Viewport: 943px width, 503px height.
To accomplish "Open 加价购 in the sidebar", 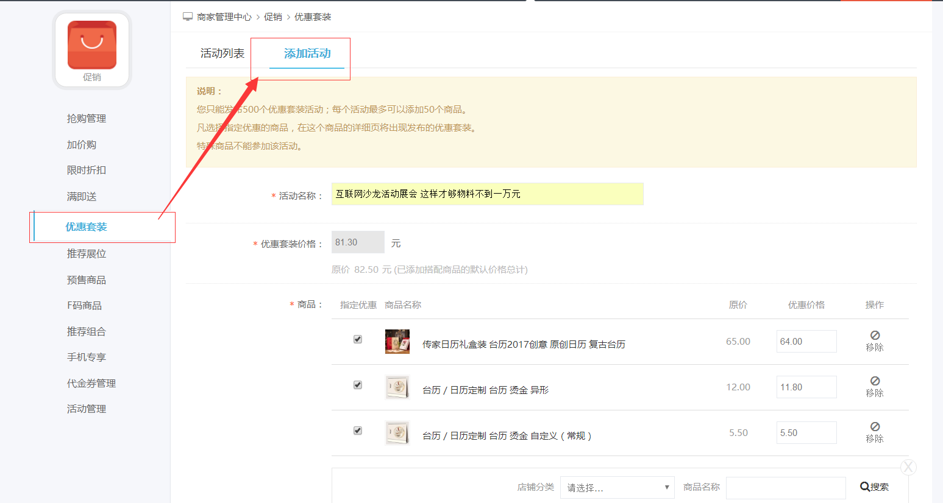I will pyautogui.click(x=82, y=145).
